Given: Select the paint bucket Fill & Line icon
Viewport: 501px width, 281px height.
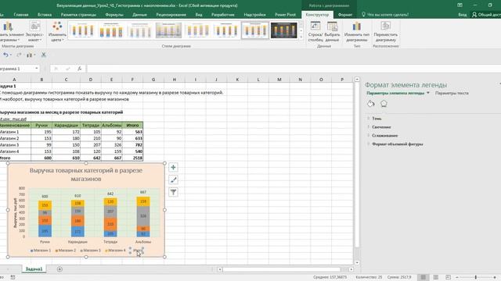Looking at the screenshot, I should point(370,104).
